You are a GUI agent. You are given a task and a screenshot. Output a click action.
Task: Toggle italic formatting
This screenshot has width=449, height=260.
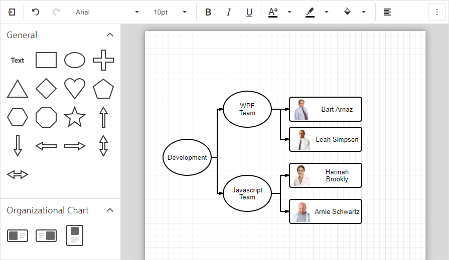[228, 12]
